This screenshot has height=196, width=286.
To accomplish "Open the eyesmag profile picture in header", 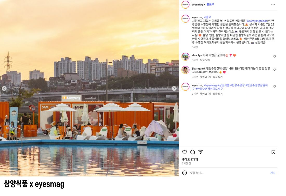I will pyautogui.click(x=185, y=5).
